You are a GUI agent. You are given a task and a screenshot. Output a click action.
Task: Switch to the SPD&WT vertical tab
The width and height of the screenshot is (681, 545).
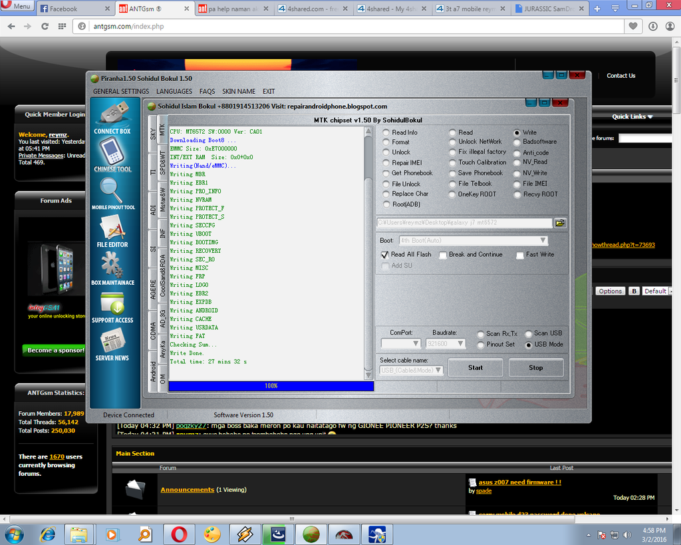click(x=163, y=164)
